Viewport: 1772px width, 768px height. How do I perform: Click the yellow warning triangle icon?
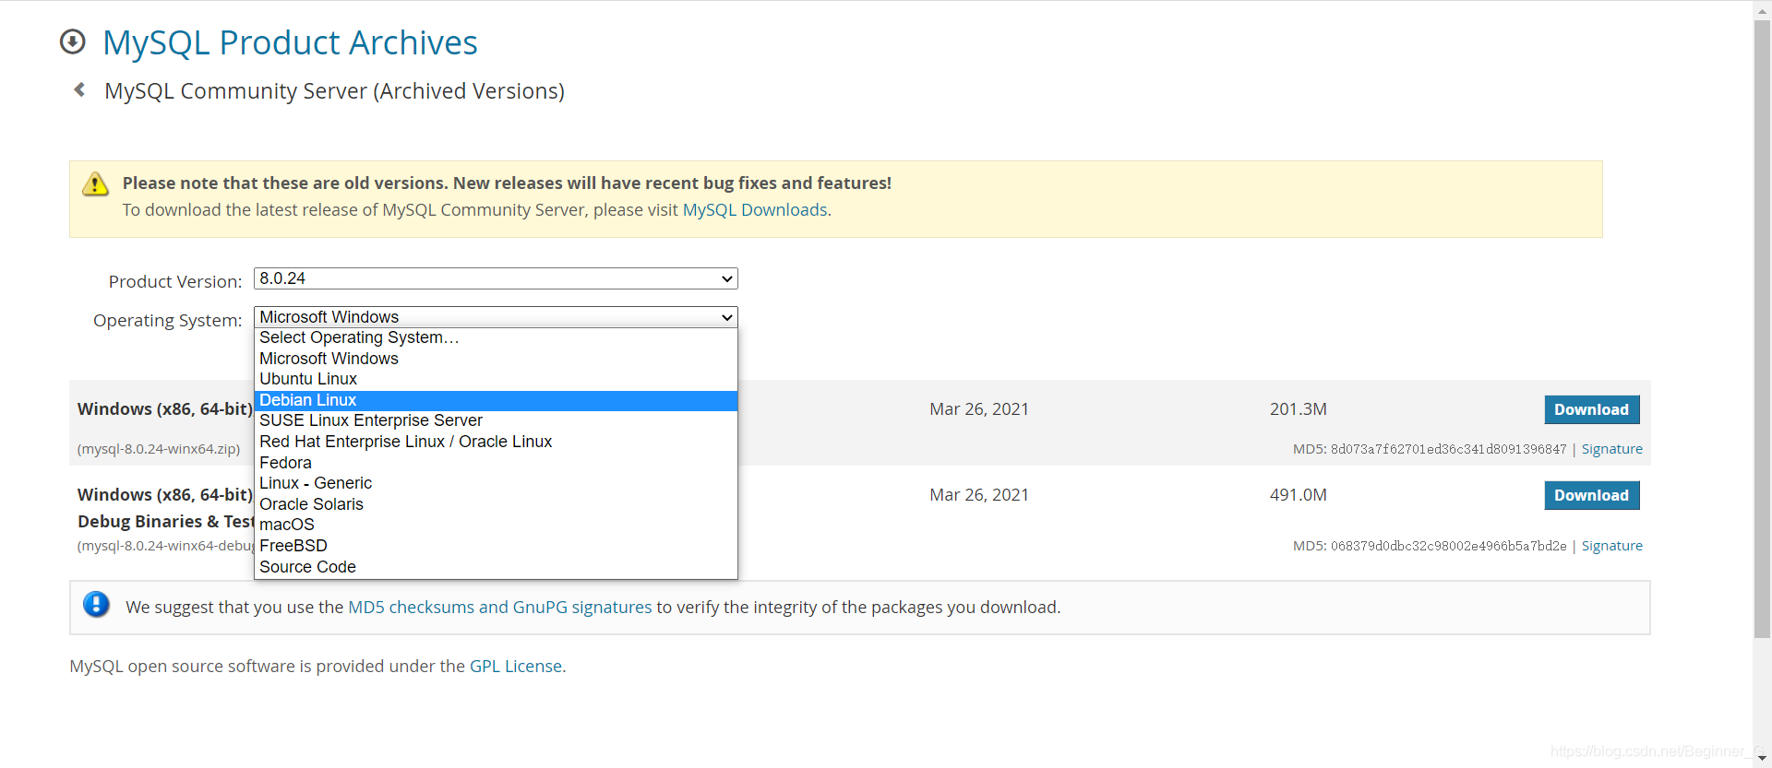click(x=95, y=184)
